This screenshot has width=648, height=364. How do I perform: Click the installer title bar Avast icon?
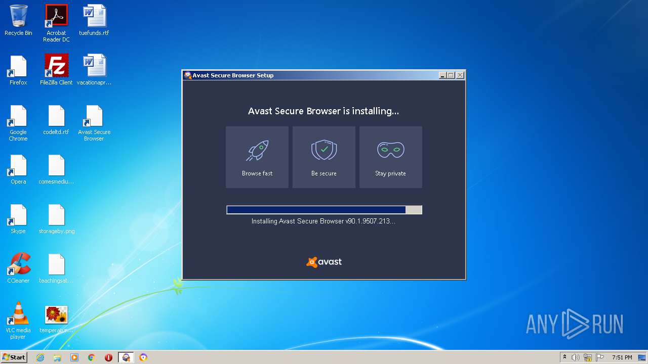188,75
